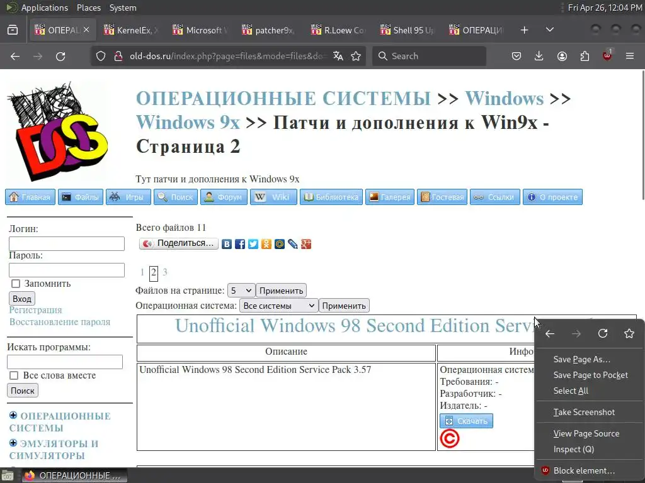Click context menu back arrow
This screenshot has width=645, height=483.
pos(550,333)
